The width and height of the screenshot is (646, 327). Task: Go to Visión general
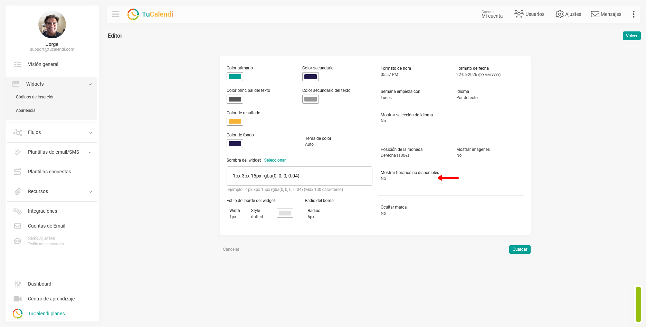click(43, 64)
